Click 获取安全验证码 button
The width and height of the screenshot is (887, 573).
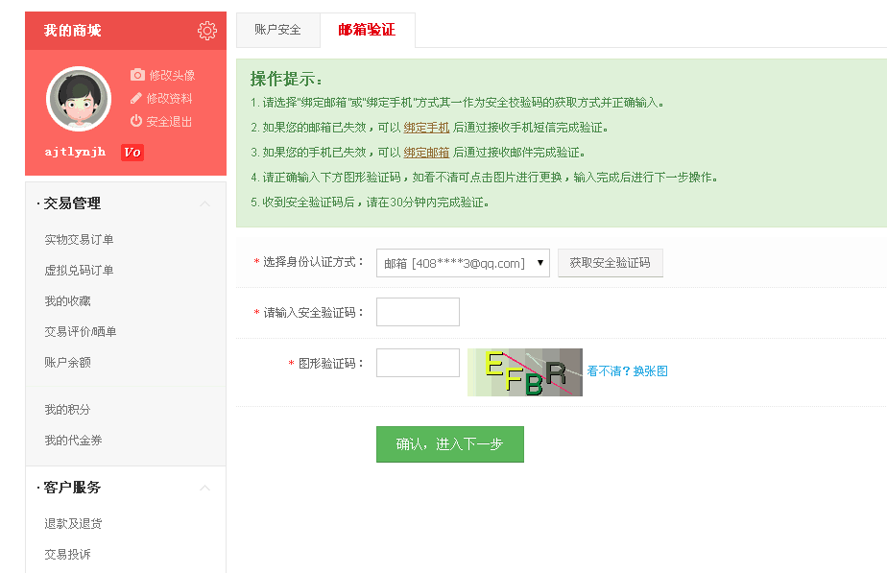tap(611, 262)
